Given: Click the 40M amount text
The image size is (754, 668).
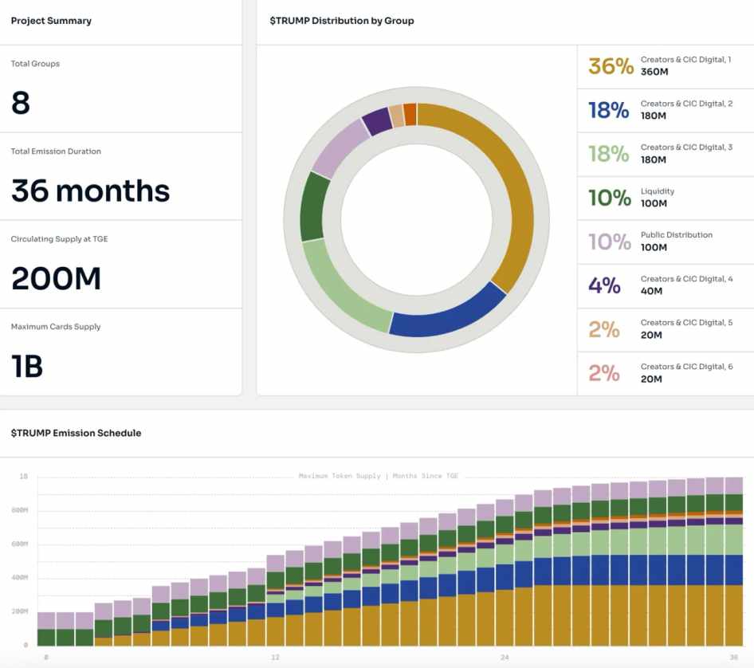Looking at the screenshot, I should point(651,291).
